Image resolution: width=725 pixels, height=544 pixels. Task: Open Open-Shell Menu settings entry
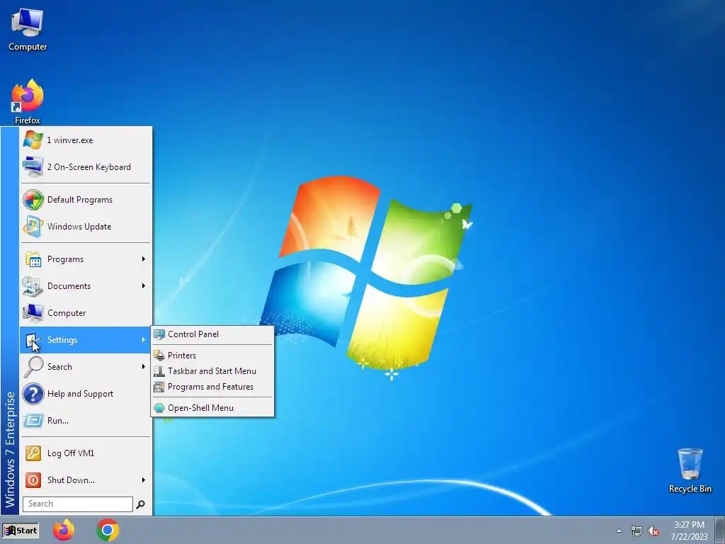212,408
